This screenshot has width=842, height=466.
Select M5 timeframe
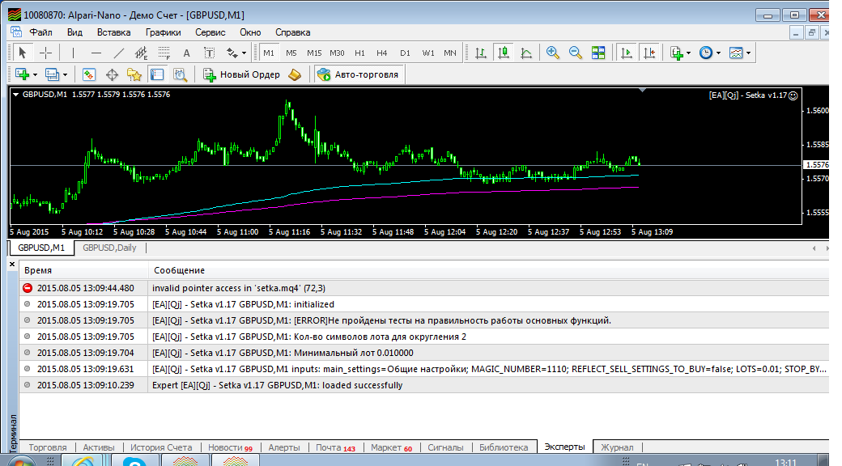[291, 53]
